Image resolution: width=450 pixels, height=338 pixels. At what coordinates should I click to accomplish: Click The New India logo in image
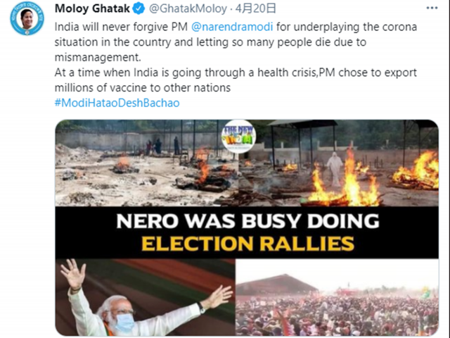(239, 136)
